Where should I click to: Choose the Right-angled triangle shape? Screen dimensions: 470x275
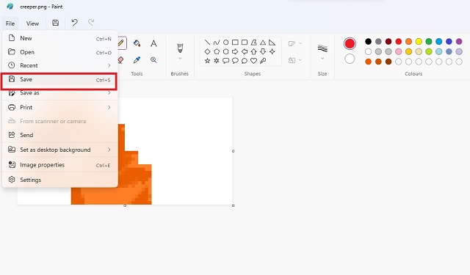[272, 43]
